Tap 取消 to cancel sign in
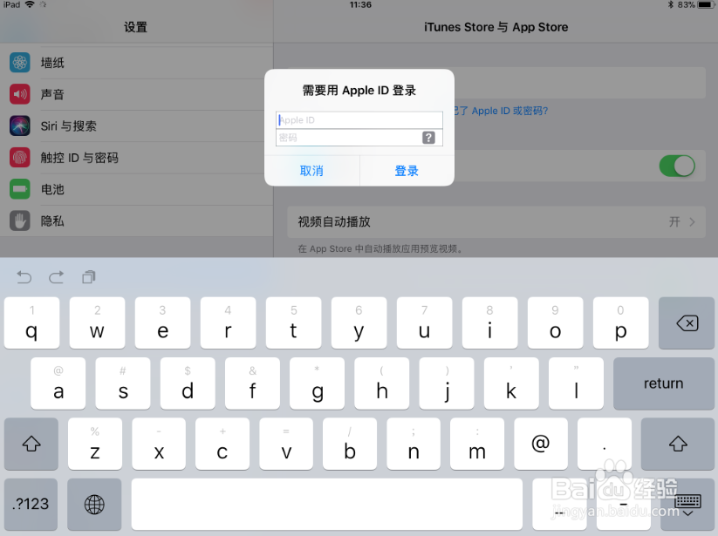 tap(311, 171)
